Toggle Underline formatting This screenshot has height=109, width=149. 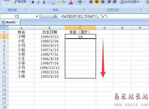coord(44,2)
